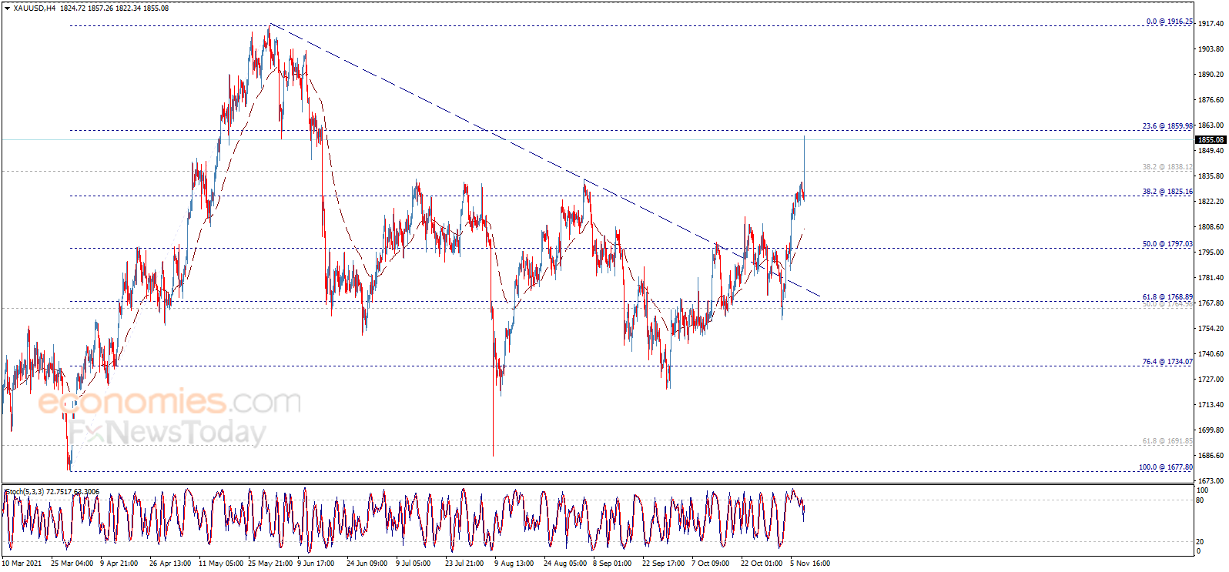This screenshot has height=572, width=1229.
Task: Select the current price tag 1855.08
Action: [x=1210, y=140]
